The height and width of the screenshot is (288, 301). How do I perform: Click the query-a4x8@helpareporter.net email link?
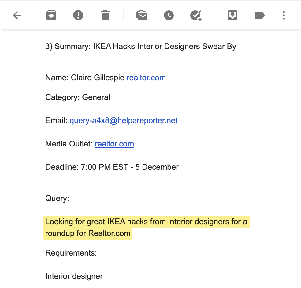click(x=124, y=121)
